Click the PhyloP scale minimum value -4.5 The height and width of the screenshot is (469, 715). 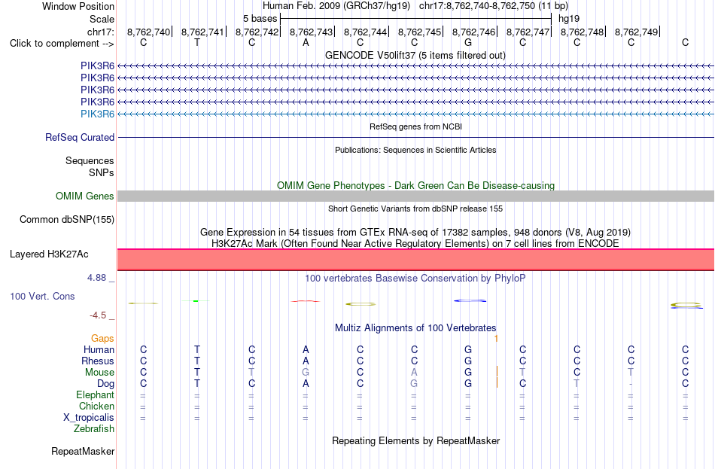point(98,315)
